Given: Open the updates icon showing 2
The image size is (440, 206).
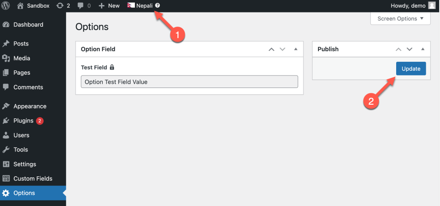Looking at the screenshot, I should point(63,6).
